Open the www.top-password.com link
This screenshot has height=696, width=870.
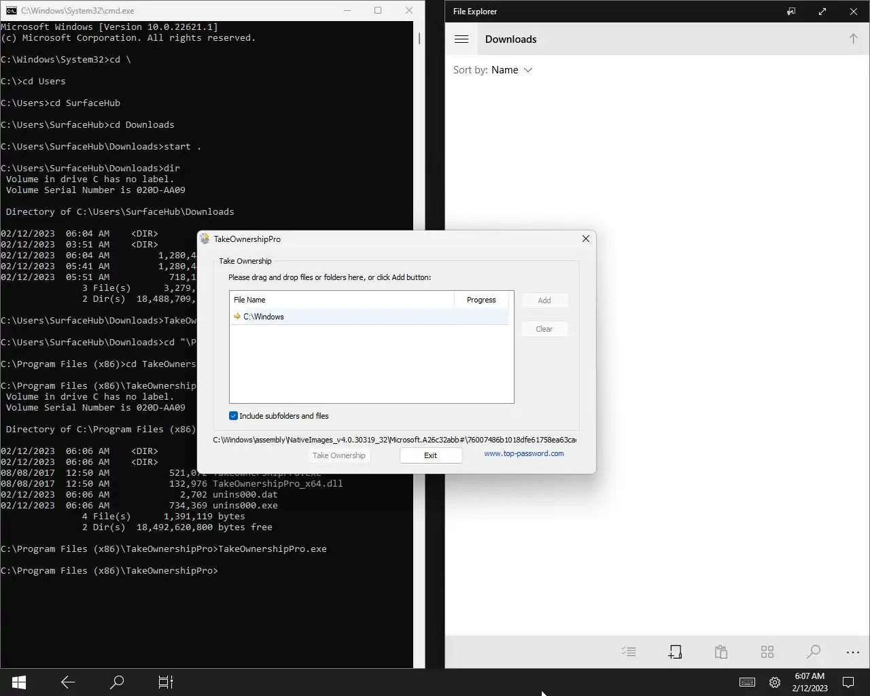tap(524, 453)
